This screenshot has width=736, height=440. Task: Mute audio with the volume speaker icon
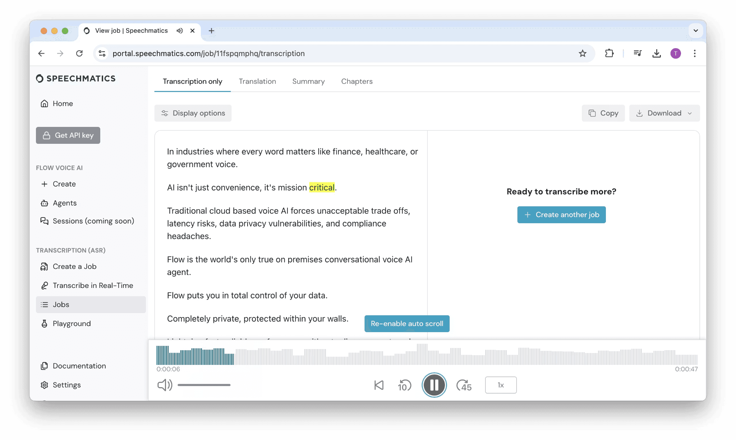pos(165,385)
